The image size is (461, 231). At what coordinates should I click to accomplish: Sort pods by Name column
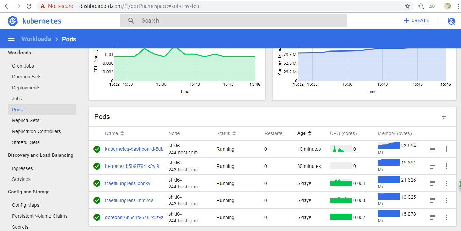(114, 133)
